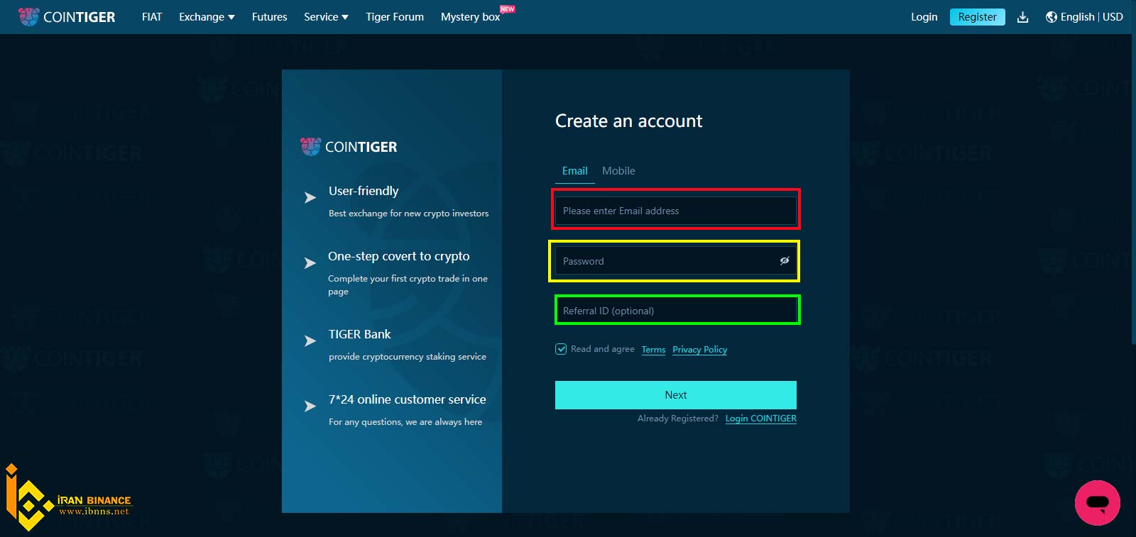Screen dimensions: 1136x537
Task: Expand the Exchange dropdown menu
Action: [207, 17]
